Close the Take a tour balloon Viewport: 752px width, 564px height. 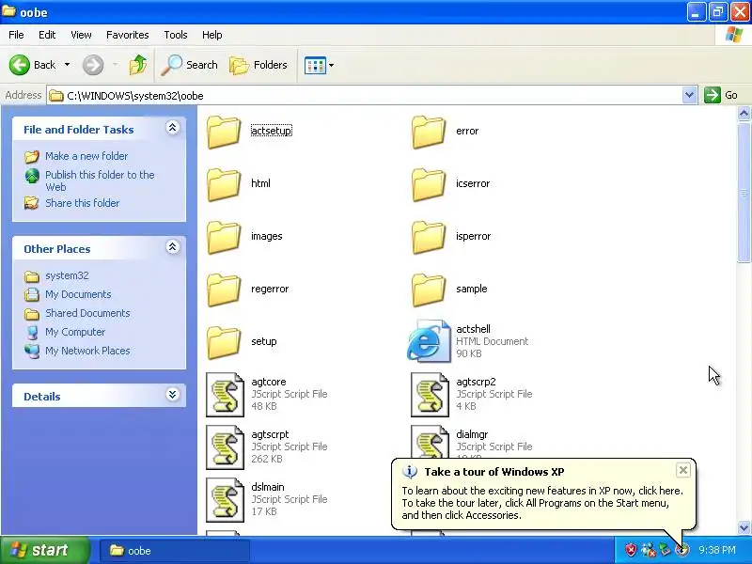tap(683, 470)
